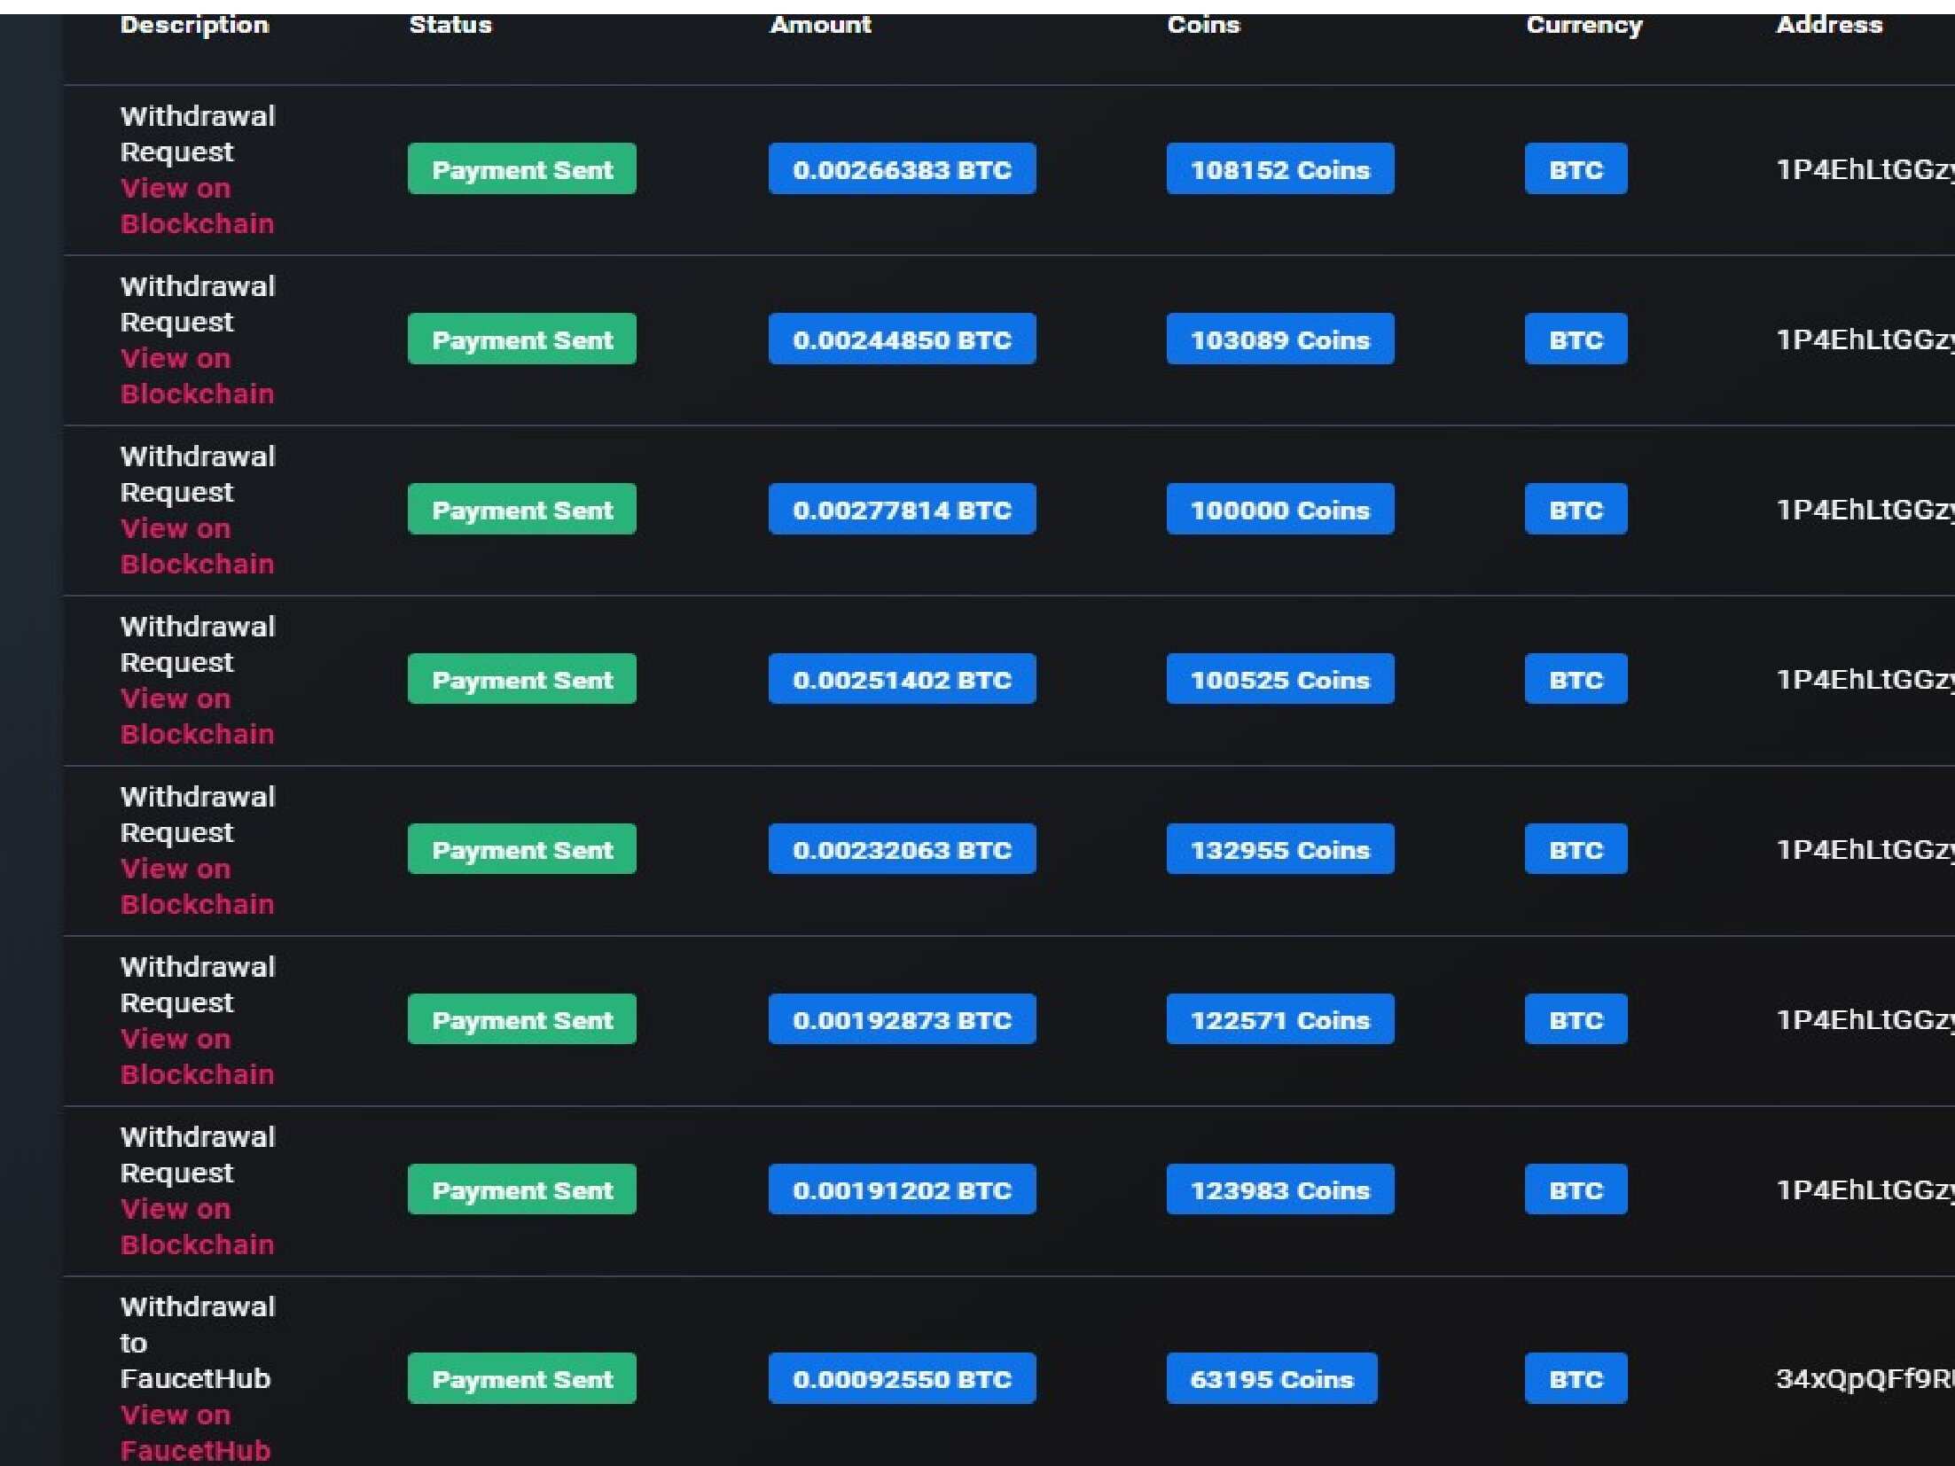Click Payment Sent badge in 103089 Coins row

point(522,339)
